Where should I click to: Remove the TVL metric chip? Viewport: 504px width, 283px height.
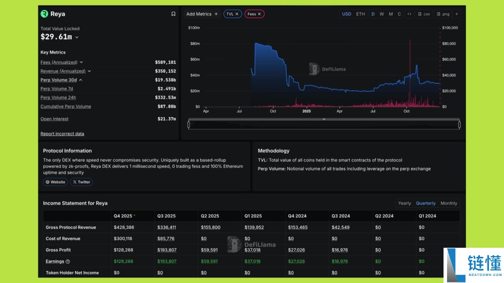[237, 14]
